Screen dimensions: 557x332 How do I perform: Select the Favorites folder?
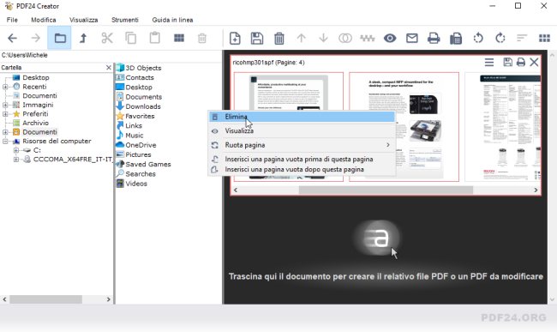(135, 116)
